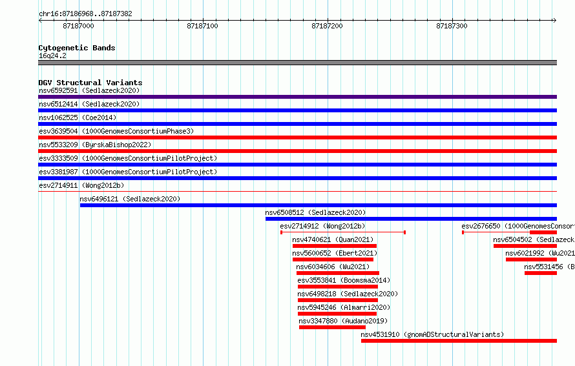Select the red nsv4740621 variant bar
Screen dimensions: 575x366
point(335,246)
